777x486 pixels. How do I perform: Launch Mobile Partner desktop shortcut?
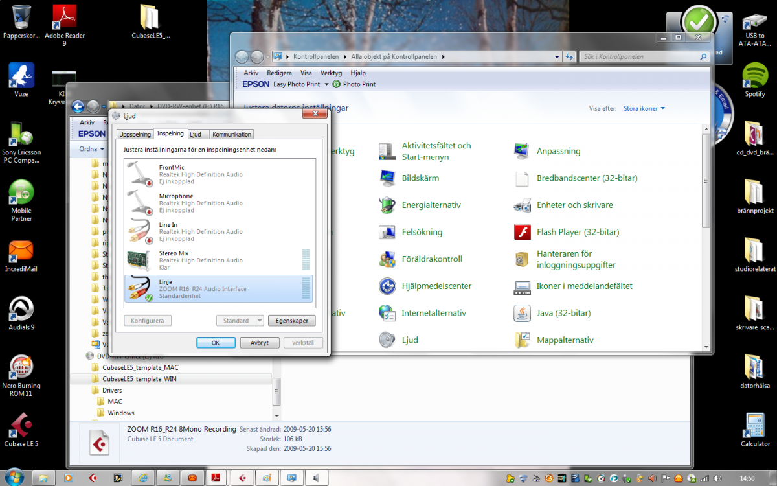click(x=21, y=201)
